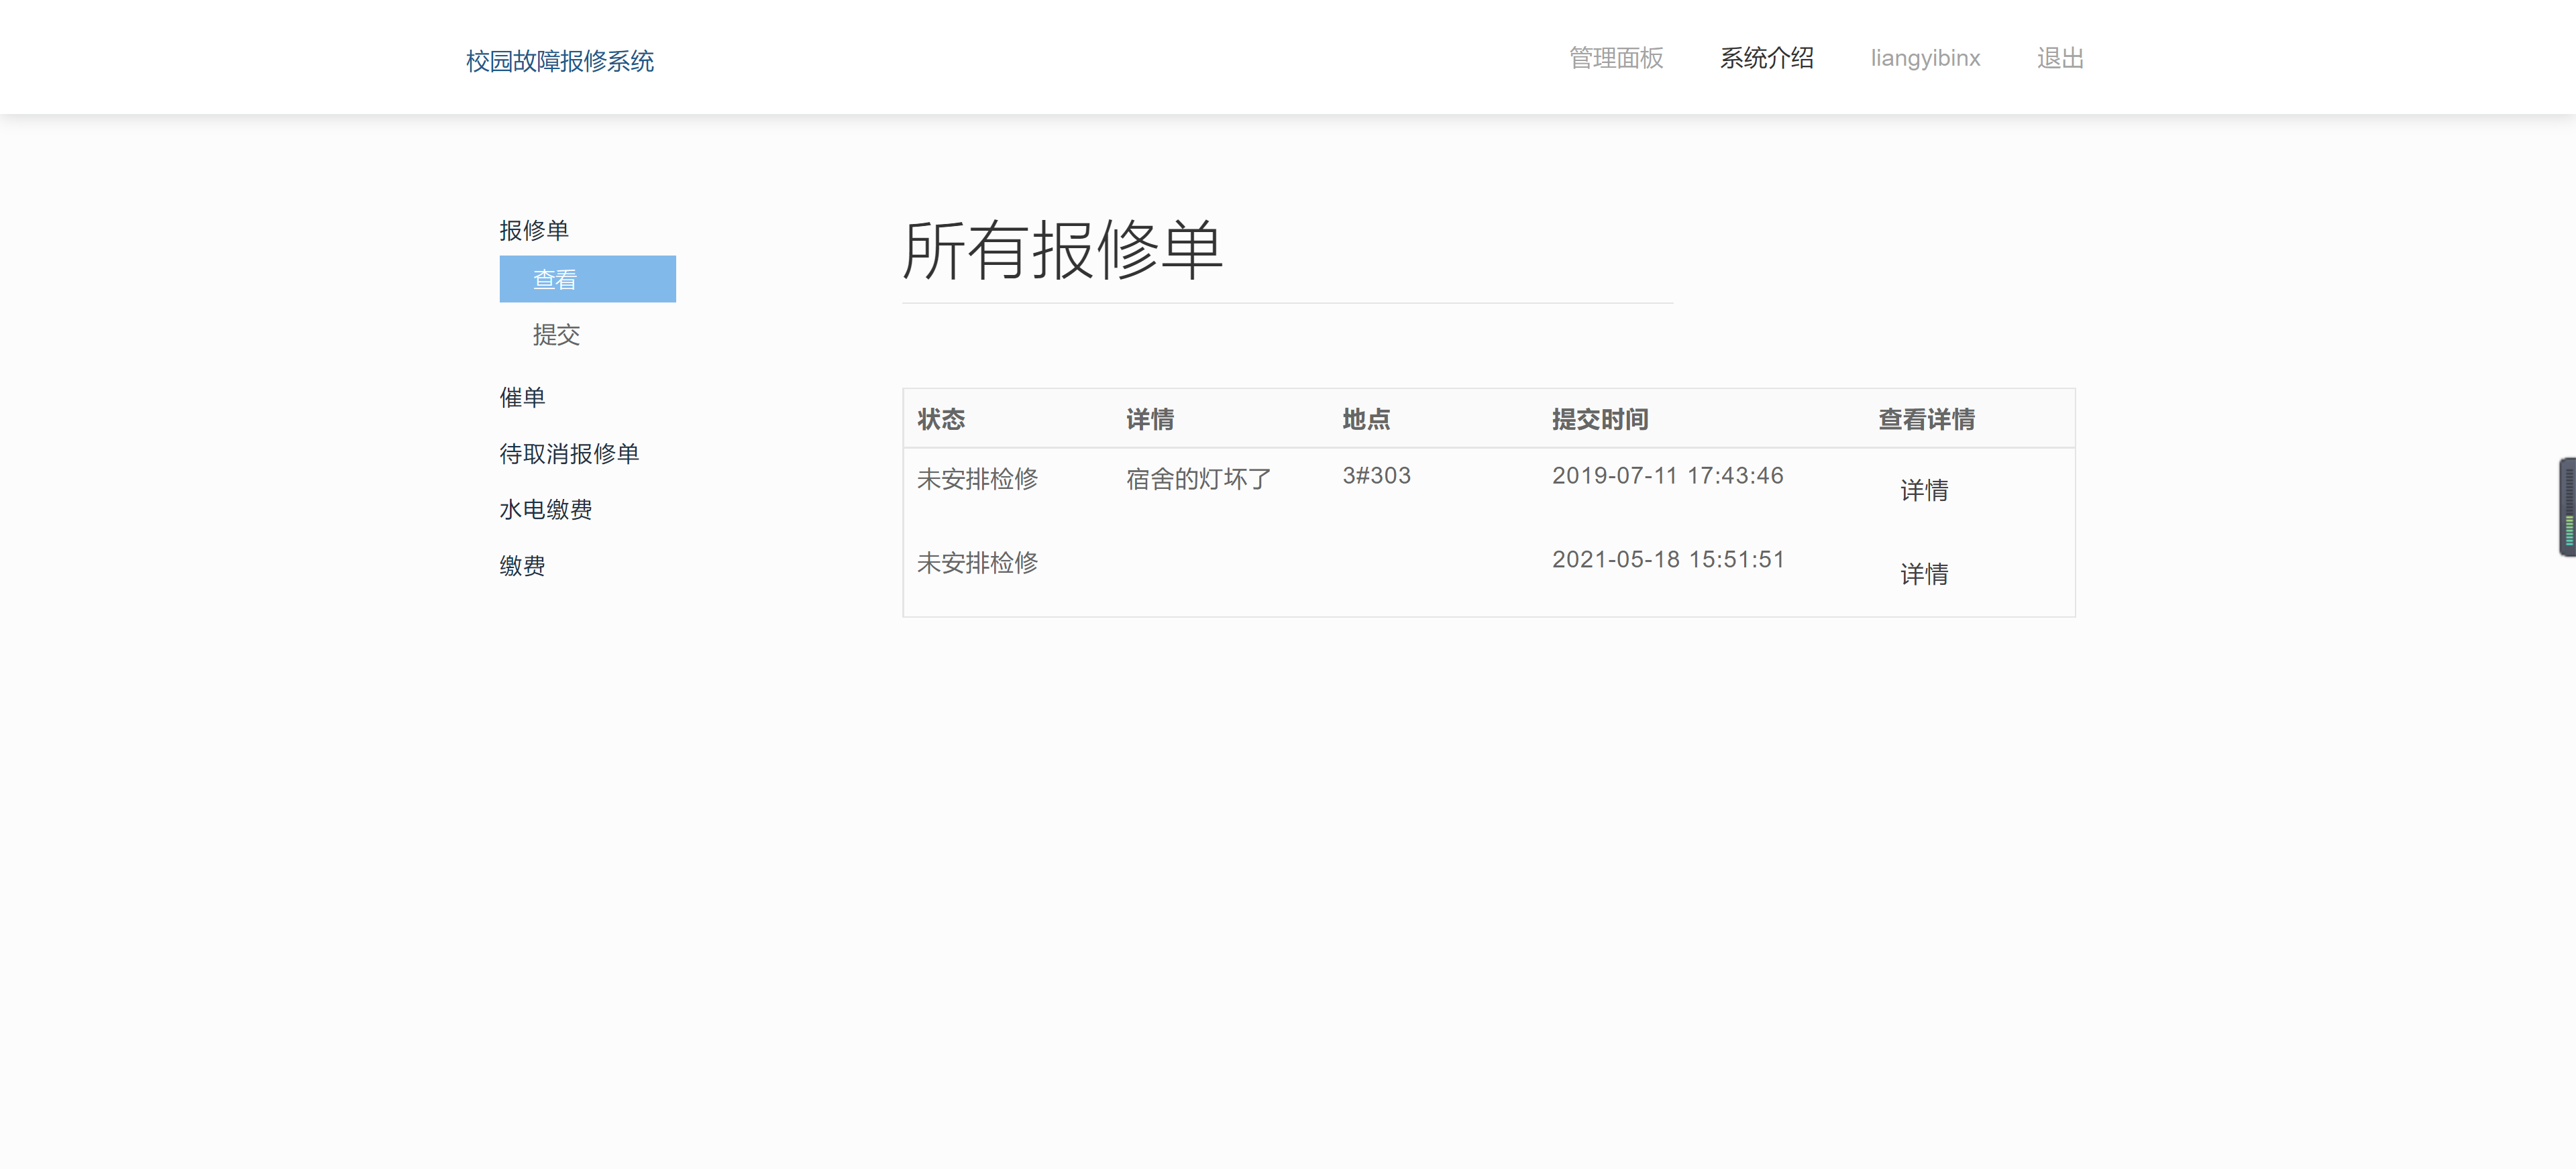Click 退出 to log out
2576x1169 pixels.
point(2059,59)
